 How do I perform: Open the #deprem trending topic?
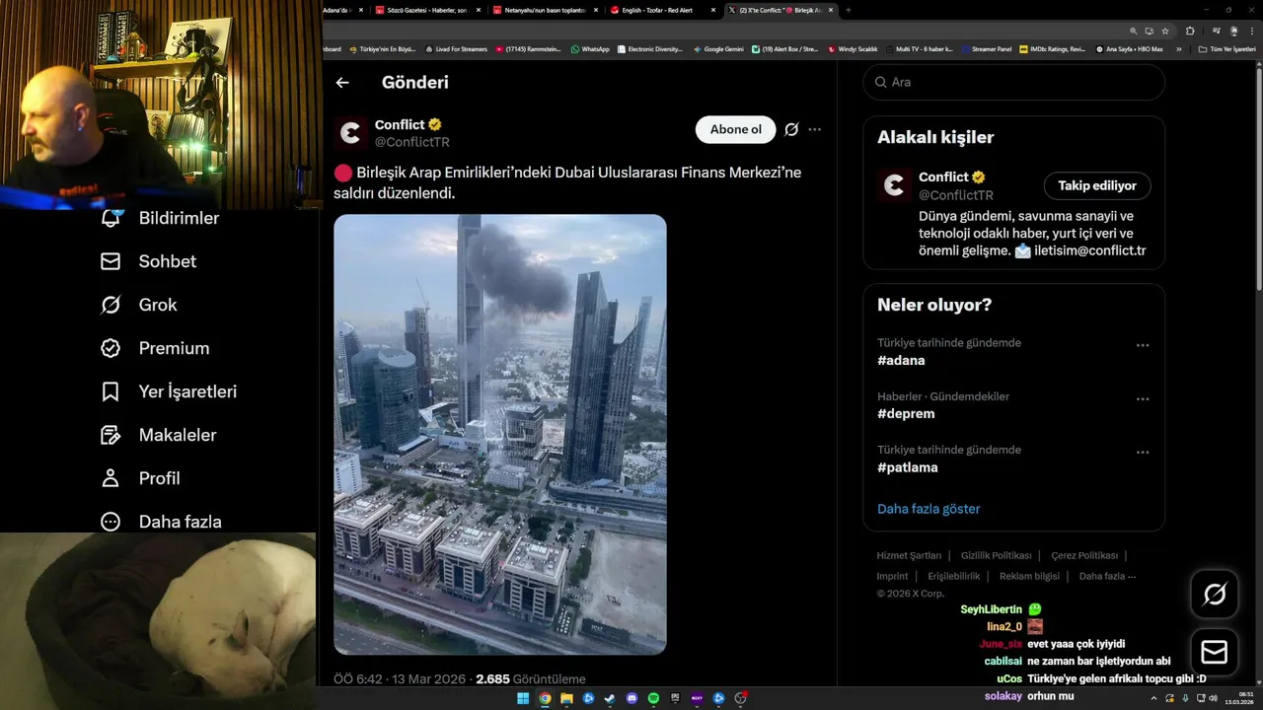(x=906, y=414)
